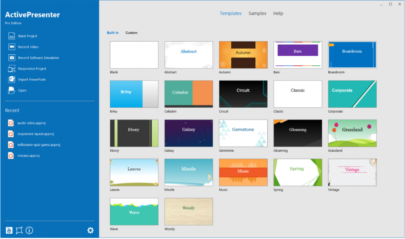
Task: Select the Custom templates tab
Action: pos(131,33)
